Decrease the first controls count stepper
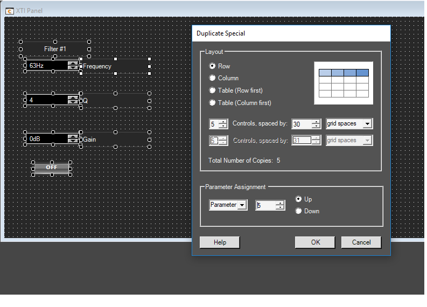 [x=223, y=126]
